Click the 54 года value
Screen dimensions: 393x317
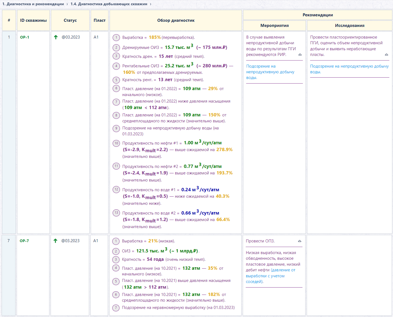tap(155, 259)
